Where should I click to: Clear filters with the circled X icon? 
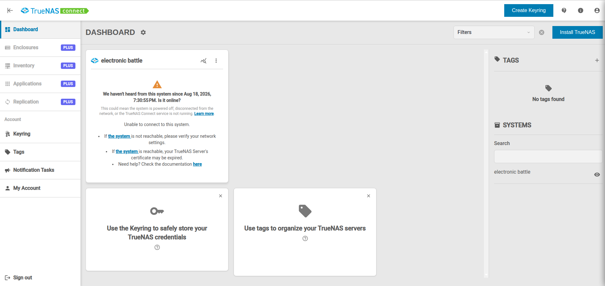pos(542,32)
